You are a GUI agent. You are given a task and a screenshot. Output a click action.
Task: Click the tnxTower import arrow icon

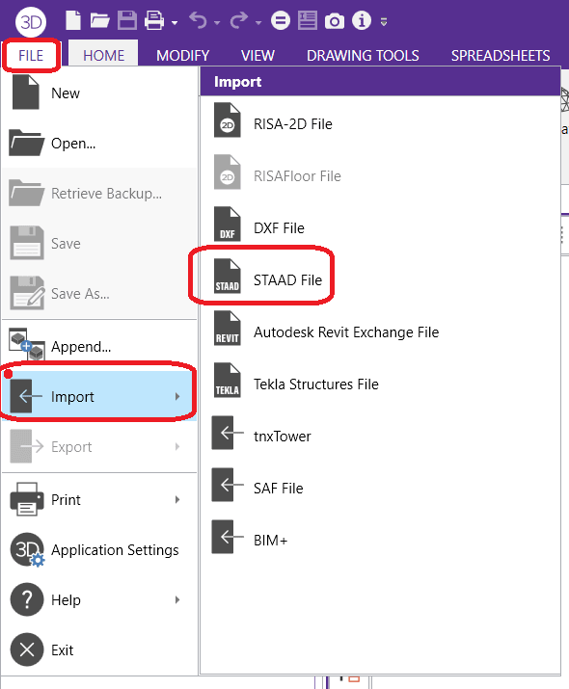pyautogui.click(x=228, y=433)
